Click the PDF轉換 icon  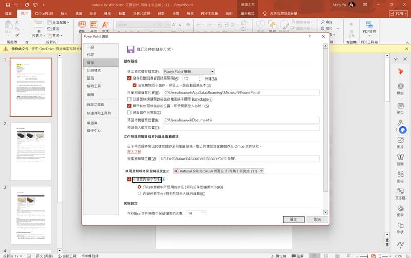pyautogui.click(x=369, y=24)
